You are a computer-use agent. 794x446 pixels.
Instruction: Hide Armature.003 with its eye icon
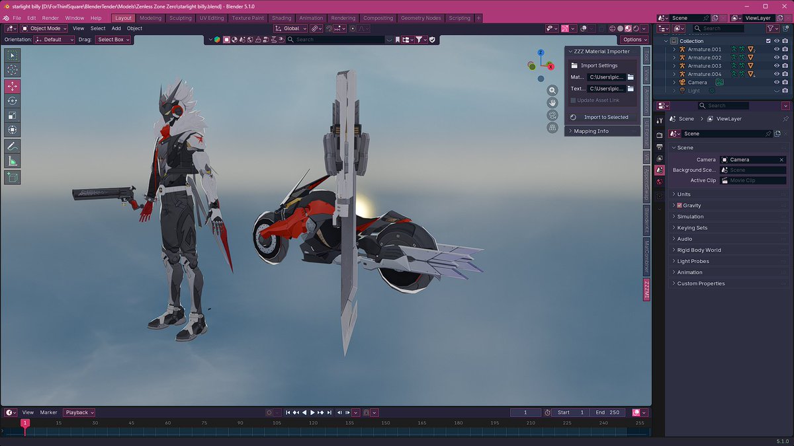click(x=777, y=66)
